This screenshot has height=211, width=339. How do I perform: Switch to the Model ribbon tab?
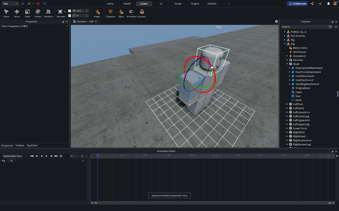coord(127,4)
